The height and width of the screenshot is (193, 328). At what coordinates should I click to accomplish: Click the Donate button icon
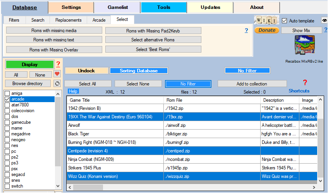(266, 30)
